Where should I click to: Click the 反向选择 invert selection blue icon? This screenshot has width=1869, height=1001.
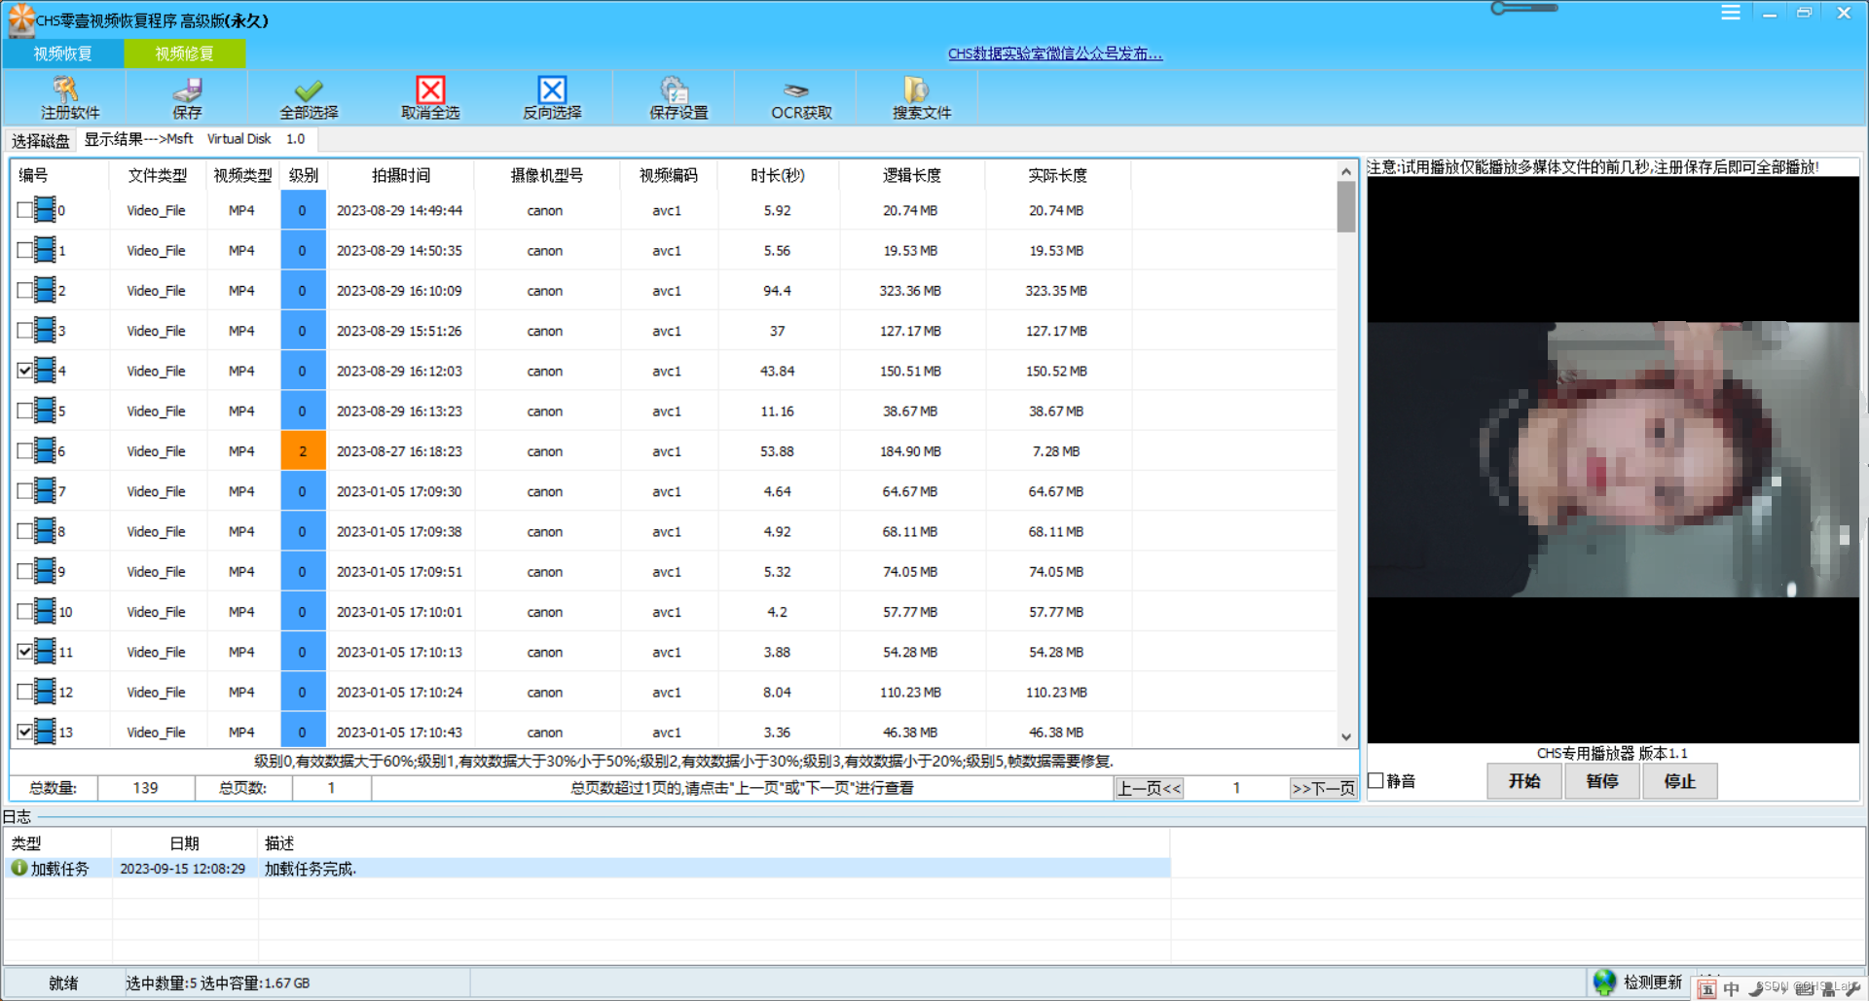(x=552, y=89)
